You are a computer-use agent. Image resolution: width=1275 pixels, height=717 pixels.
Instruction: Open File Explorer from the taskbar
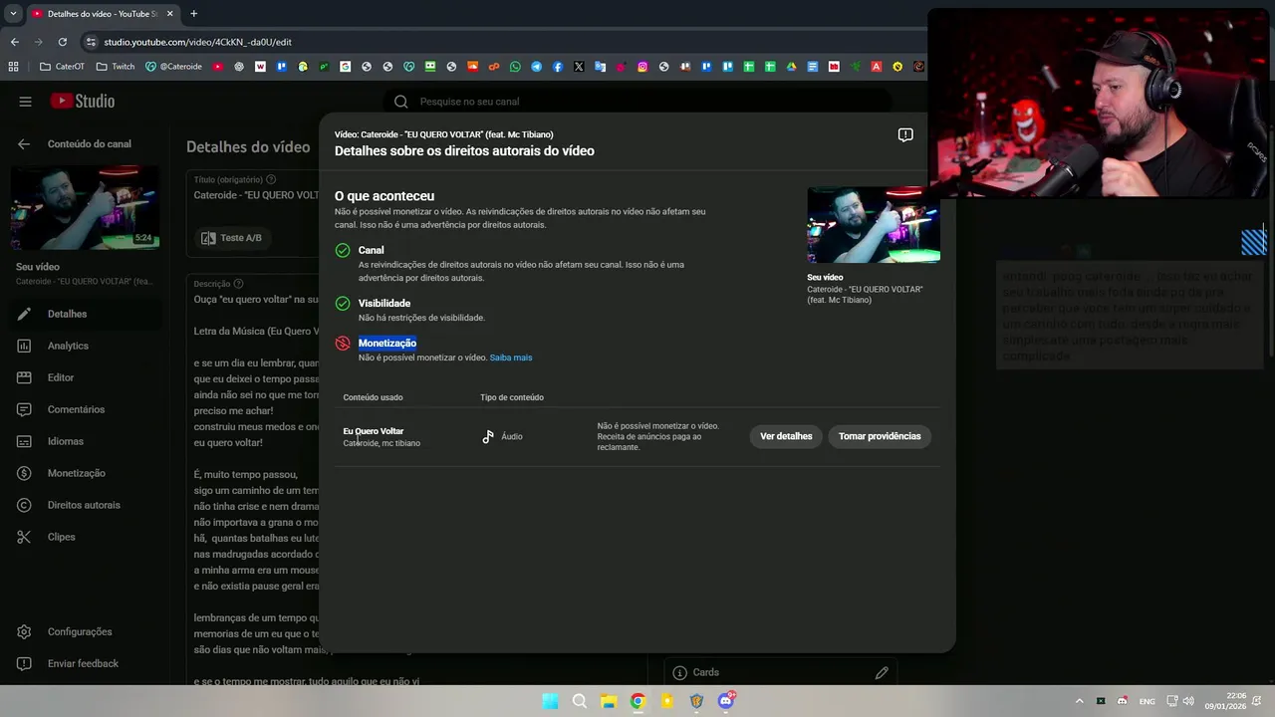(x=609, y=701)
